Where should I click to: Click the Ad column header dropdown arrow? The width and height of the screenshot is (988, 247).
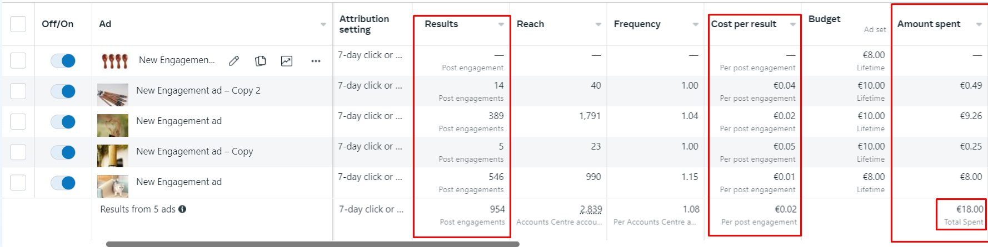[x=323, y=24]
